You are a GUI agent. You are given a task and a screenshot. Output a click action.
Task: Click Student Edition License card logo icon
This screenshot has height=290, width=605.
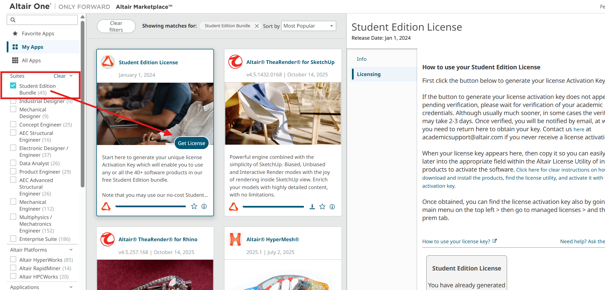click(x=108, y=62)
